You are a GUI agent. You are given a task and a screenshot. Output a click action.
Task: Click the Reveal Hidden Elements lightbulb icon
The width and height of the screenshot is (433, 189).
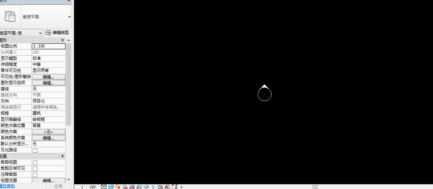point(153,187)
